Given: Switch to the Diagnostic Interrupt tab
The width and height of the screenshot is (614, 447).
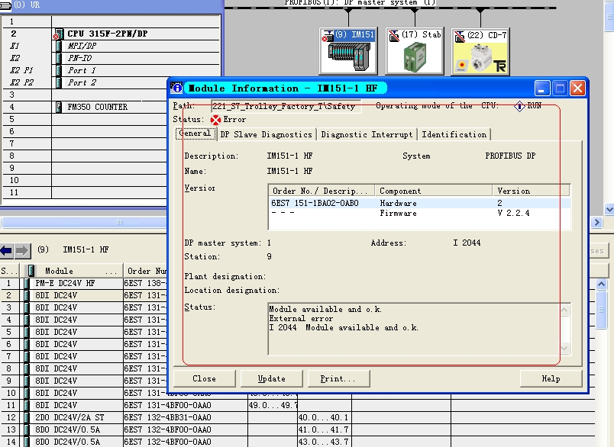Looking at the screenshot, I should point(367,134).
